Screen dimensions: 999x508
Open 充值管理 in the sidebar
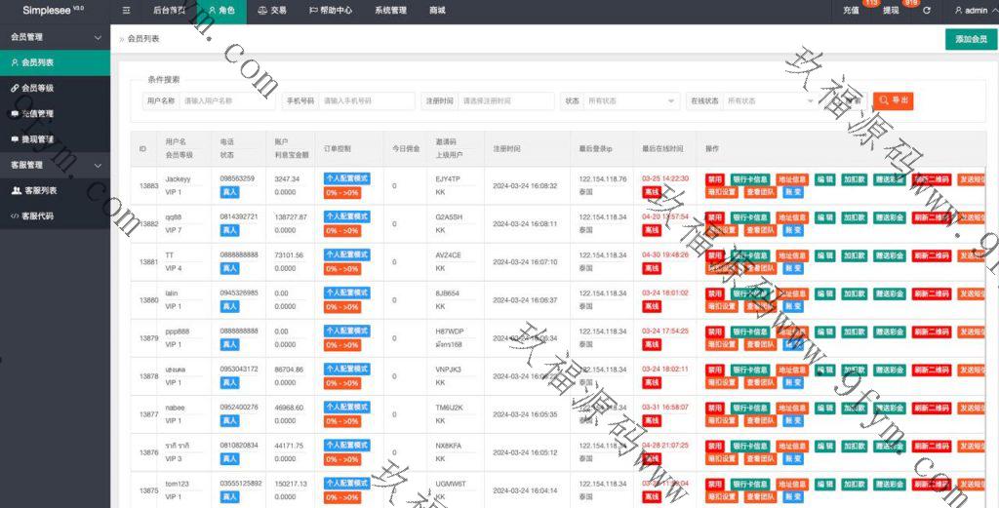click(x=37, y=113)
